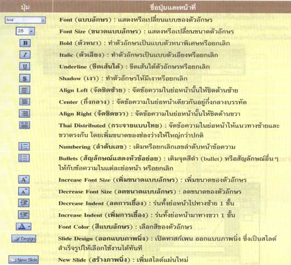The image size is (291, 265).
Task: Click the Increase Indent icon
Action: pos(24,215)
